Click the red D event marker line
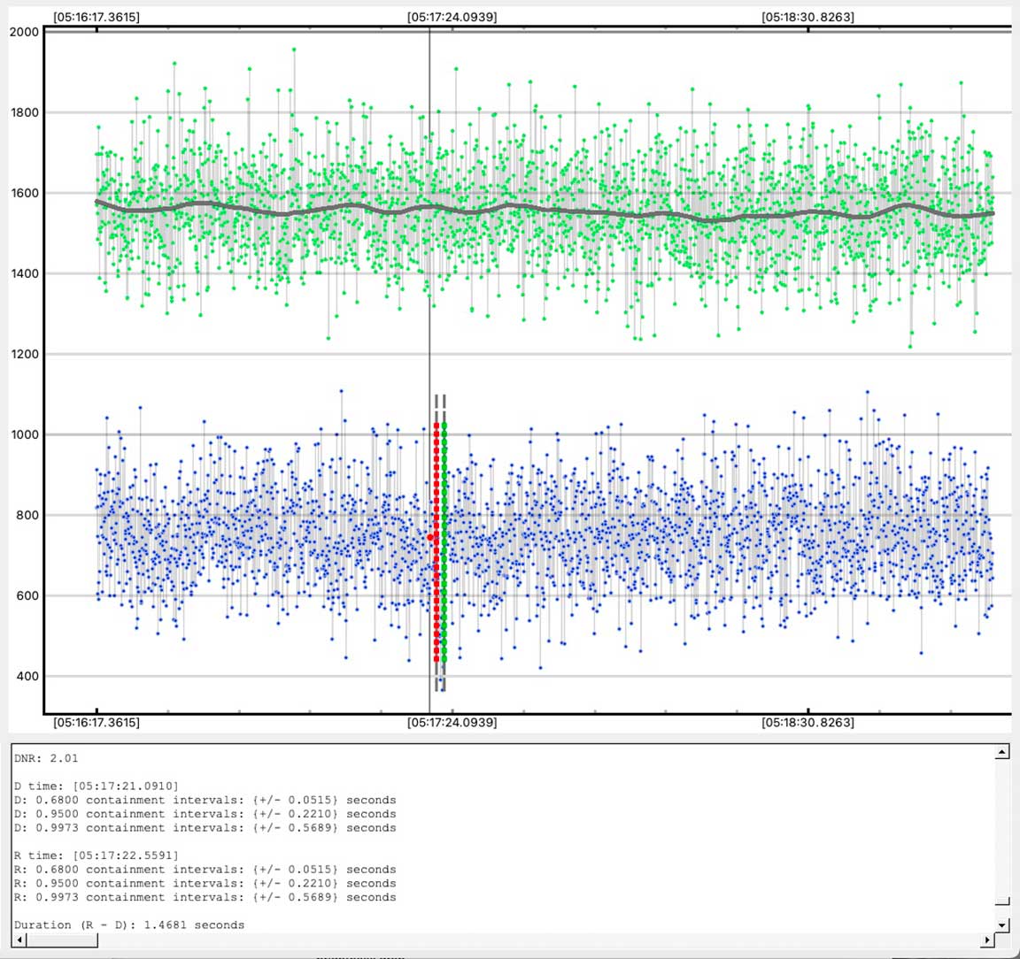The height and width of the screenshot is (959, 1020). [x=437, y=543]
